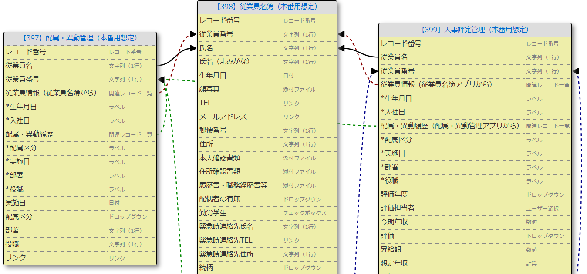Open the 【397】配属・異動管理 app link
This screenshot has width=587, height=274.
[x=80, y=38]
